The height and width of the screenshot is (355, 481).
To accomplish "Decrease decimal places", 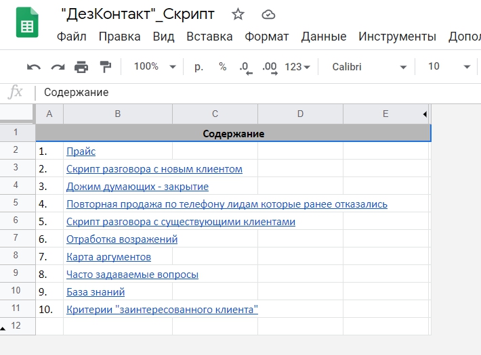I will pos(246,68).
